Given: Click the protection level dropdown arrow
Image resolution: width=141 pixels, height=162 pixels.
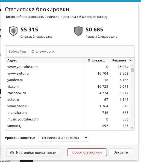Looking at the screenshot, I should (x=86, y=138).
